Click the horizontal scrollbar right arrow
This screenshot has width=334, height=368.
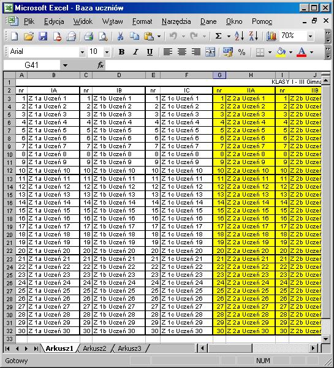[x=313, y=348]
